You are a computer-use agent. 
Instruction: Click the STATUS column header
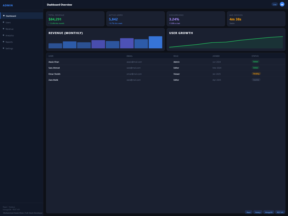pyautogui.click(x=255, y=56)
